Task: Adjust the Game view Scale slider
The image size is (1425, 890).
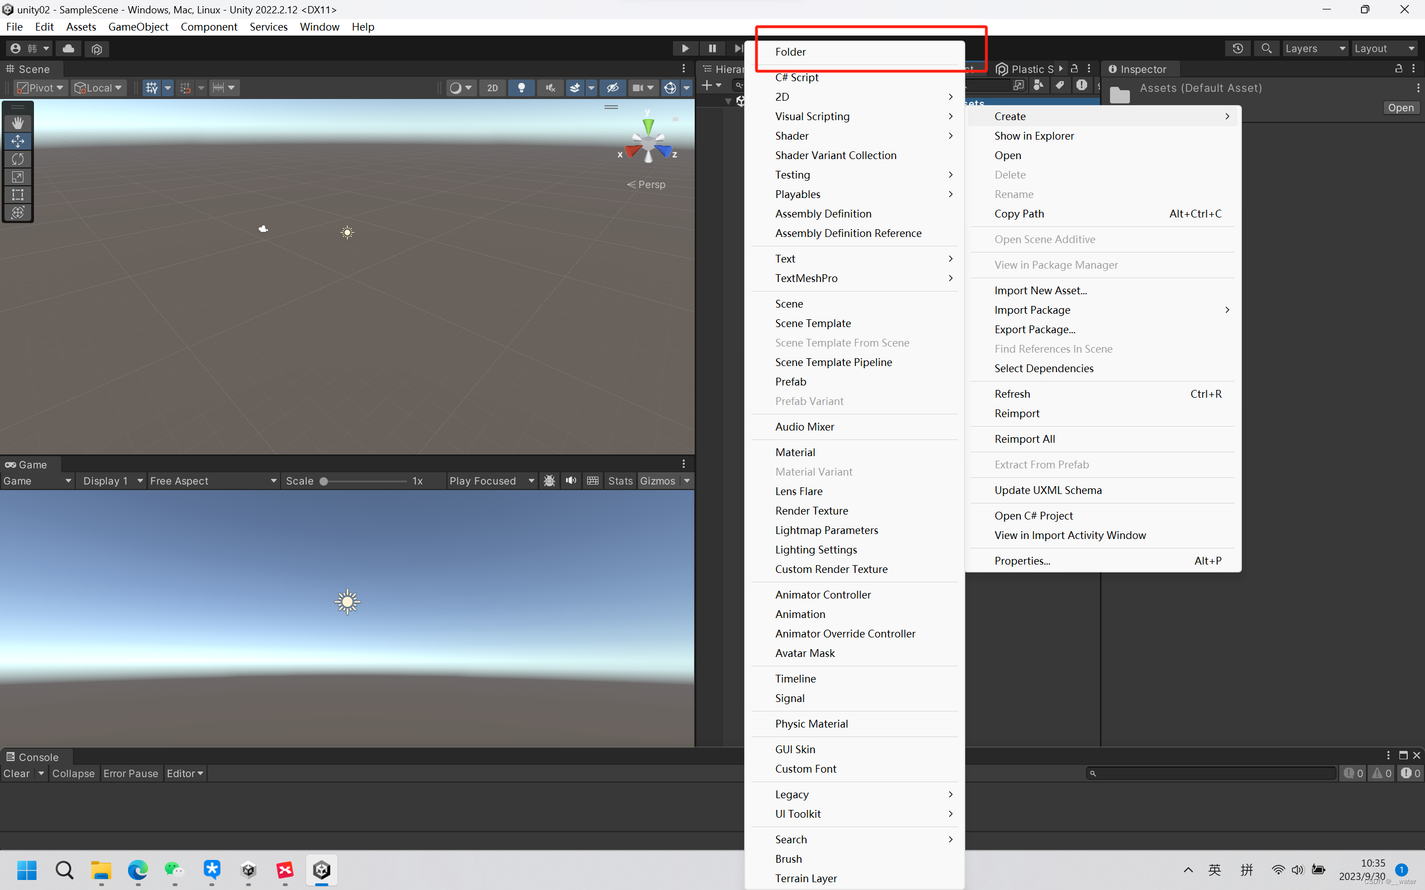Action: point(324,481)
